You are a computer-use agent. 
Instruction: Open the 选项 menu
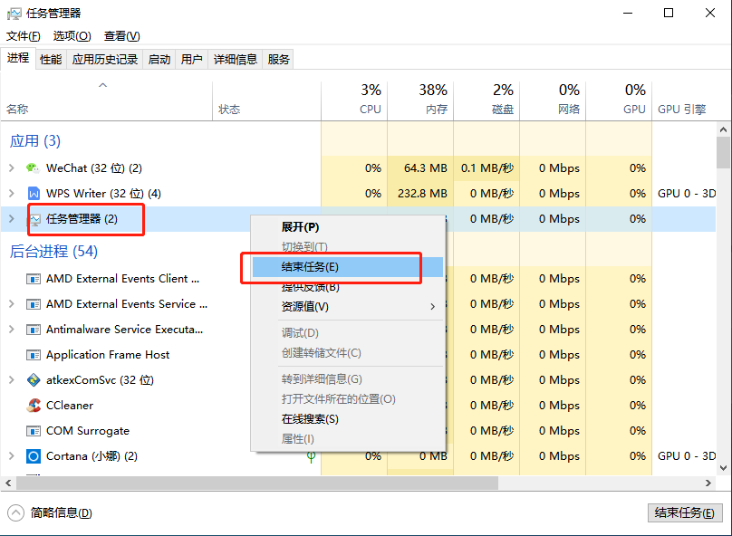(72, 36)
